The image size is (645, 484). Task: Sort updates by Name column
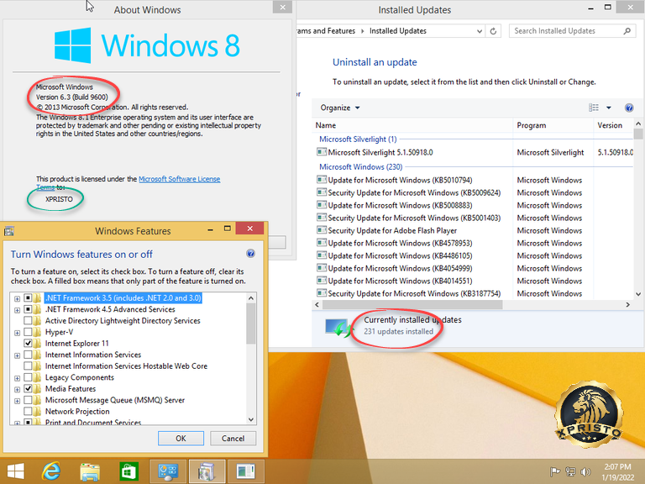[412, 125]
